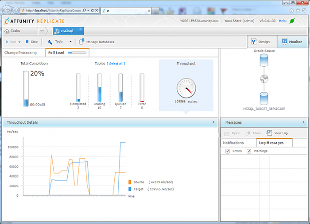310x224 pixels.
Task: Click the Throughput speedometer gauge
Action: coord(186,88)
